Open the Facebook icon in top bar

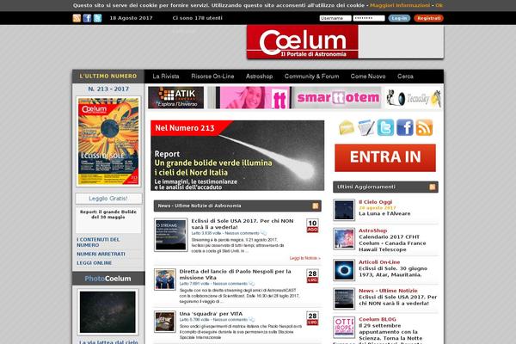(x=87, y=18)
